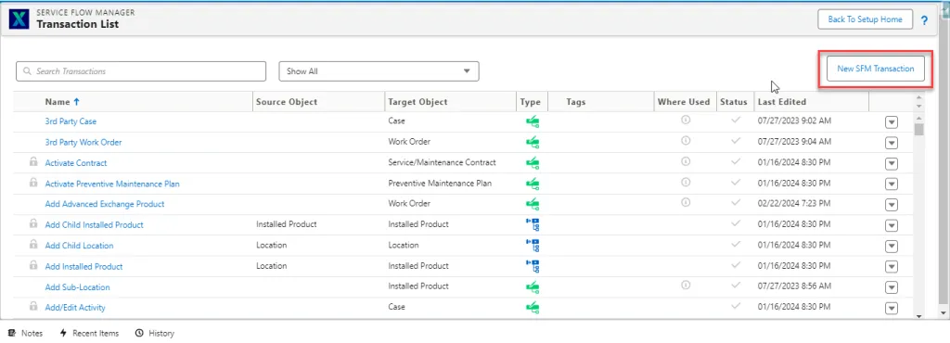This screenshot has width=950, height=343.
Task: Click type icon for Activate Preventive Maintenance Plan
Action: pyautogui.click(x=533, y=184)
